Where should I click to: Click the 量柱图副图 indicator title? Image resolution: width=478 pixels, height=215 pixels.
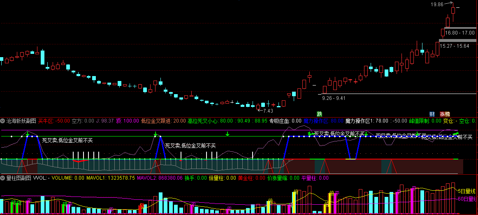tap(19, 178)
